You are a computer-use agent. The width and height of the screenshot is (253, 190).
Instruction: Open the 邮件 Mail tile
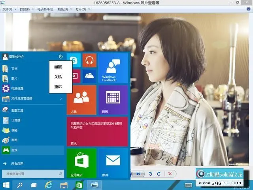pos(113,163)
